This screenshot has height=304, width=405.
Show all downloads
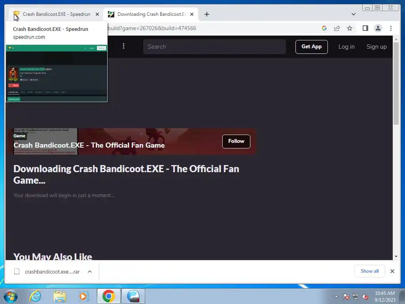pos(370,271)
